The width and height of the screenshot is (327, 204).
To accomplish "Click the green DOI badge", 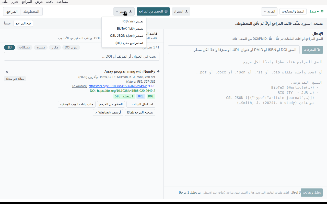I will click(x=151, y=96).
